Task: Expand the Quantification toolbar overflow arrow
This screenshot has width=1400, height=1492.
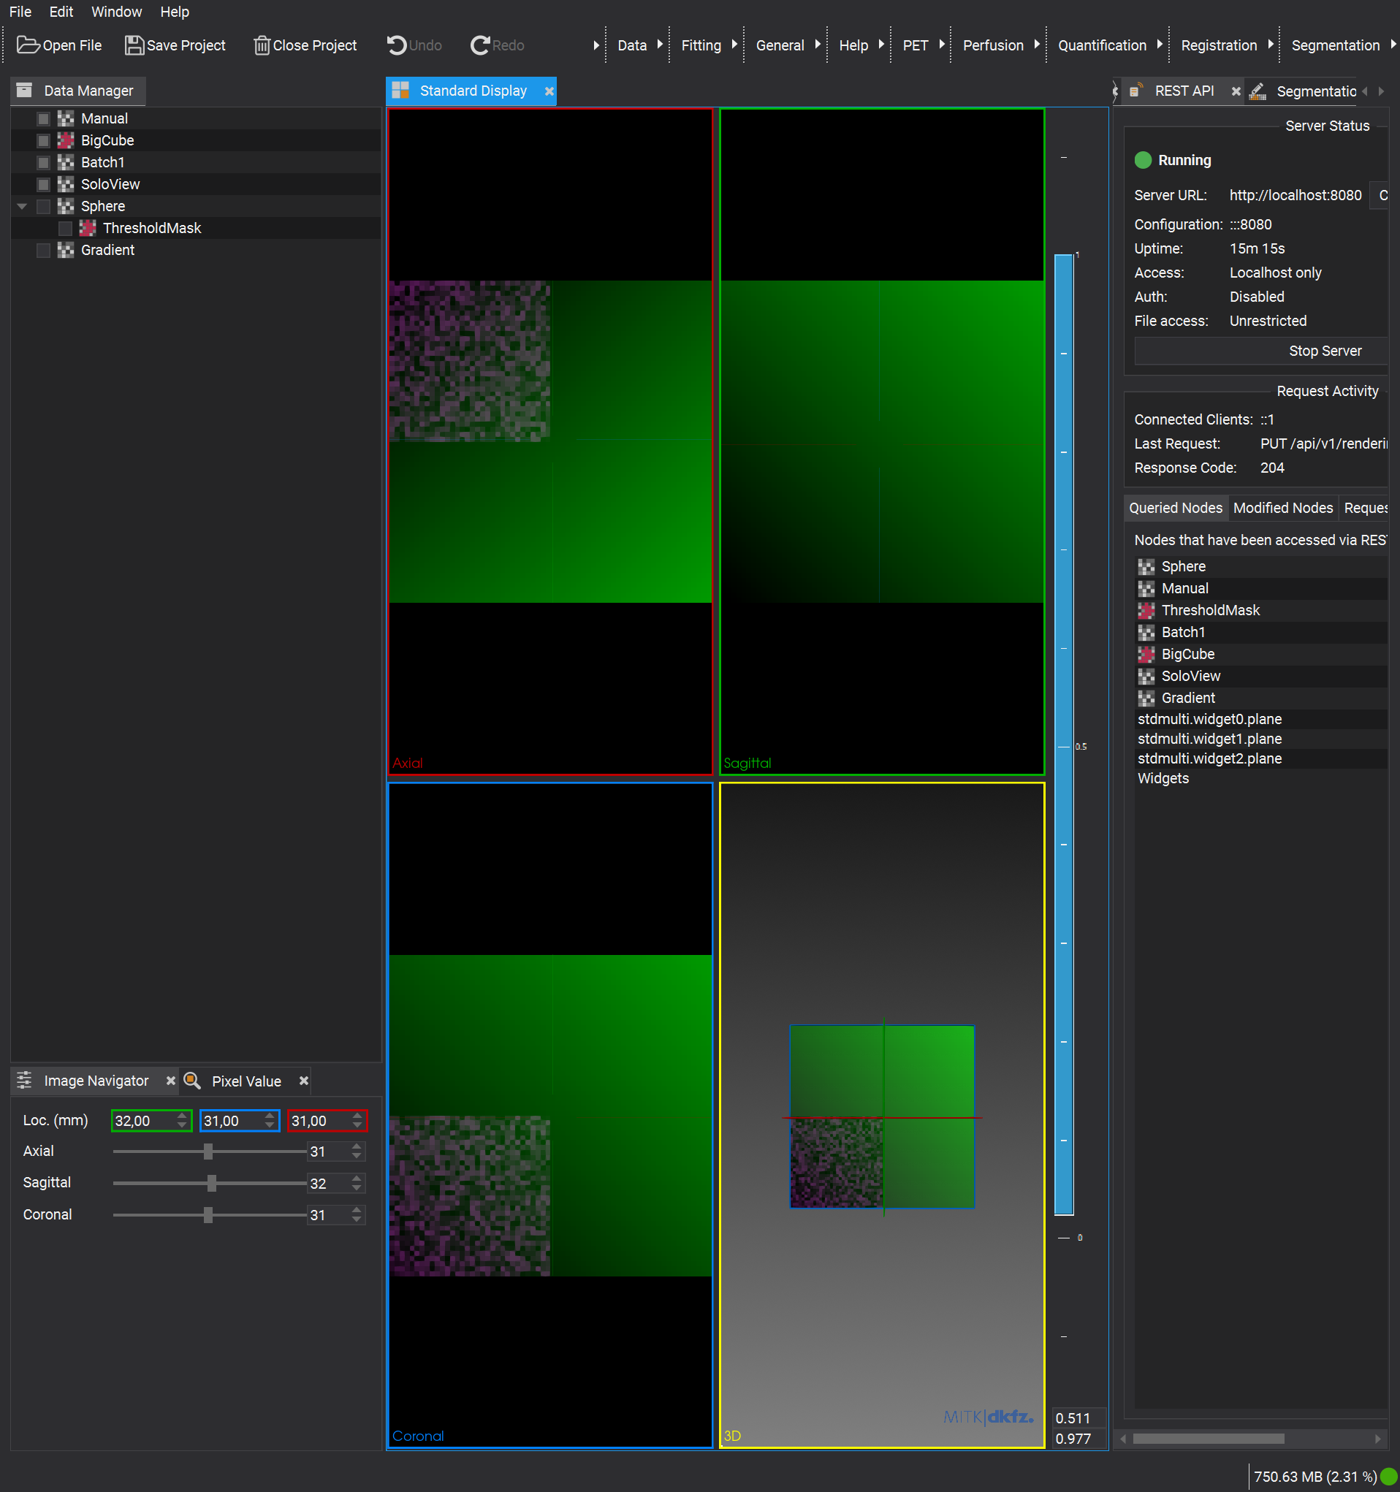Action: (1160, 45)
